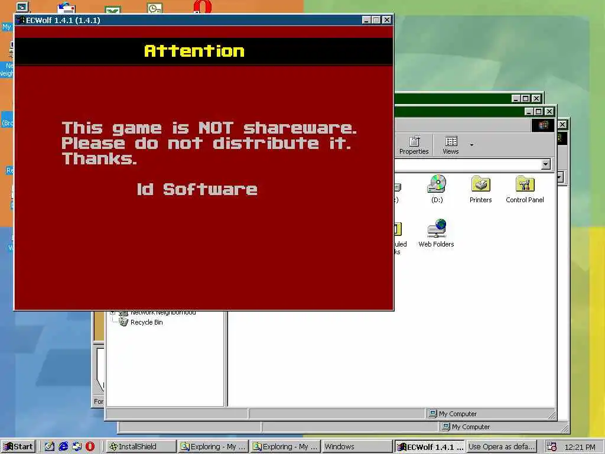Click the Opera desktop shortcut icon

pos(203,7)
